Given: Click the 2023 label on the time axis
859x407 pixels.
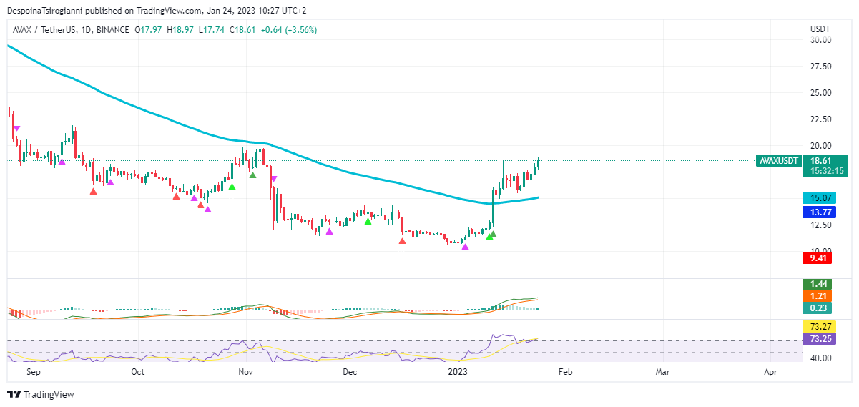Looking at the screenshot, I should pyautogui.click(x=457, y=372).
